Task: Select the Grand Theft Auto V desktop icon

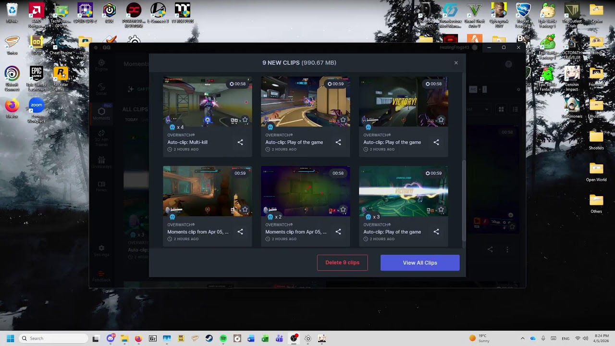Action: (x=475, y=14)
